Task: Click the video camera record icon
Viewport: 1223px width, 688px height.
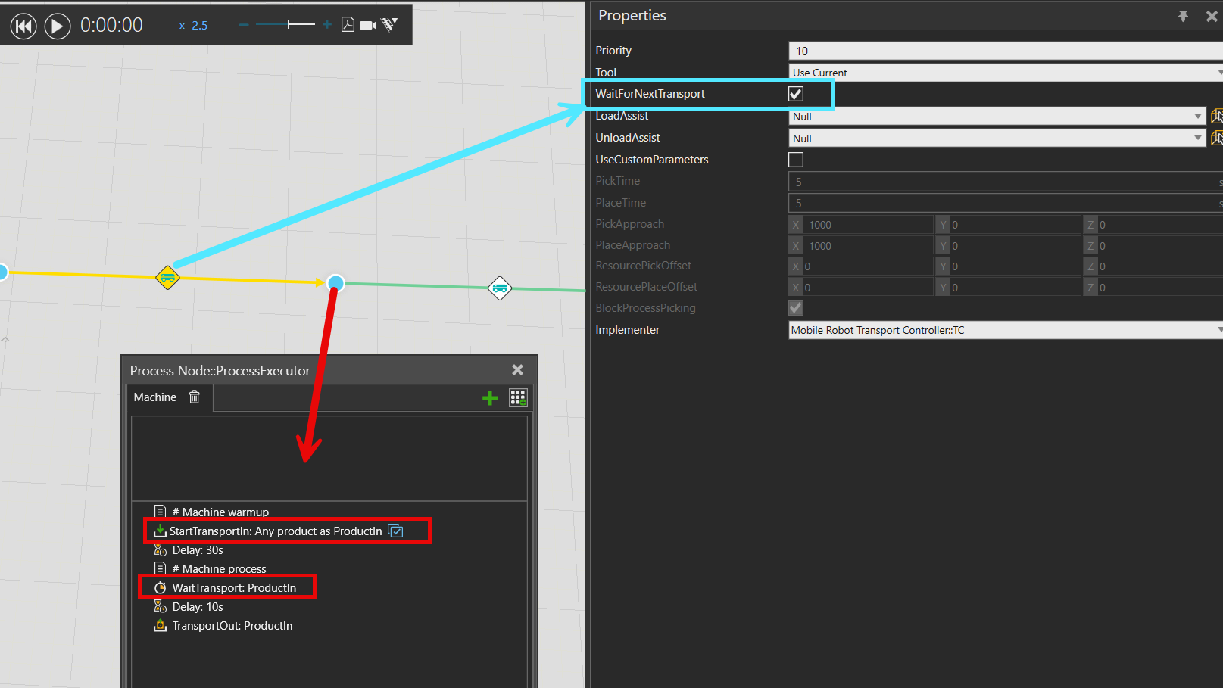Action: (368, 25)
